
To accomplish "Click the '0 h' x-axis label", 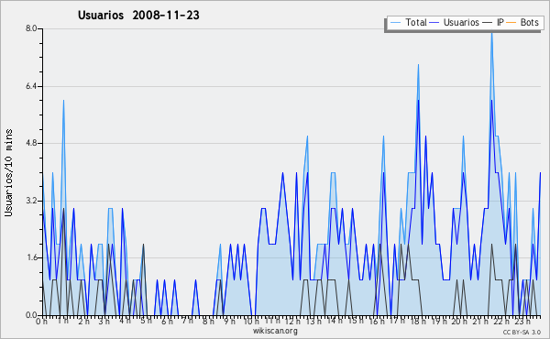I will [x=42, y=322].
